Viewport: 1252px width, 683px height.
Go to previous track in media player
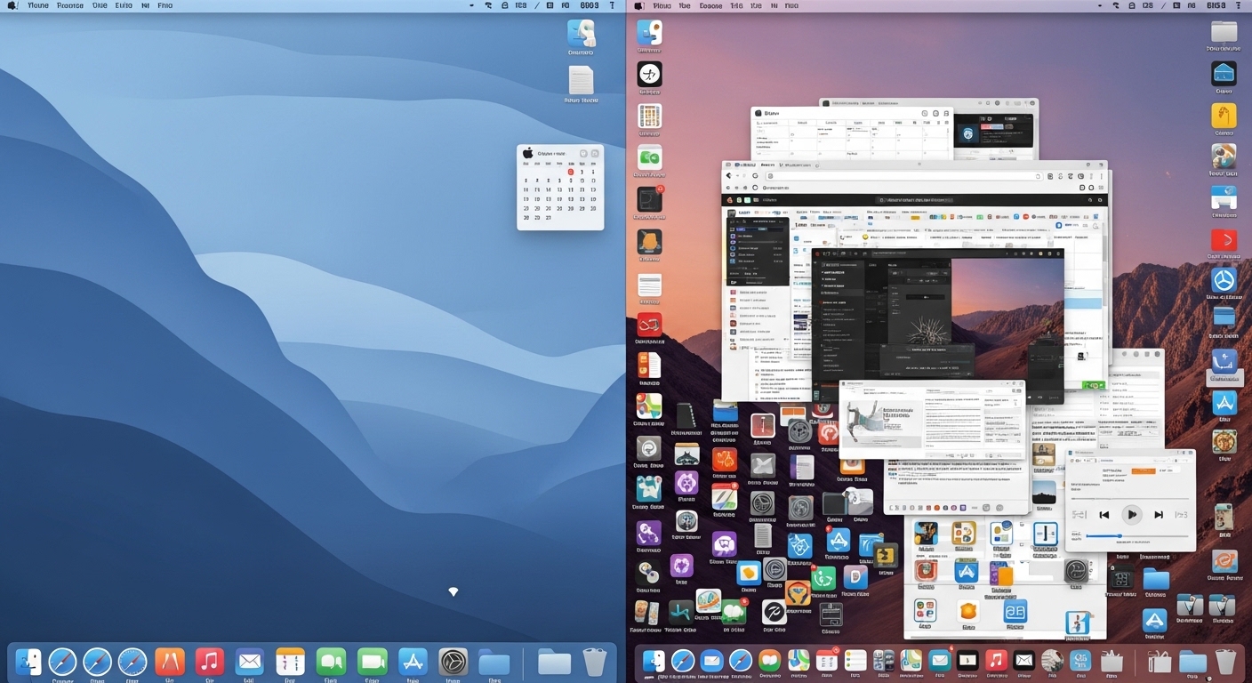pos(1104,514)
